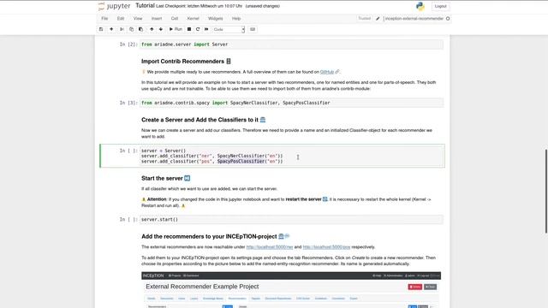Image resolution: width=548 pixels, height=308 pixels.
Task: Open the GitHub link
Action: coord(327,72)
